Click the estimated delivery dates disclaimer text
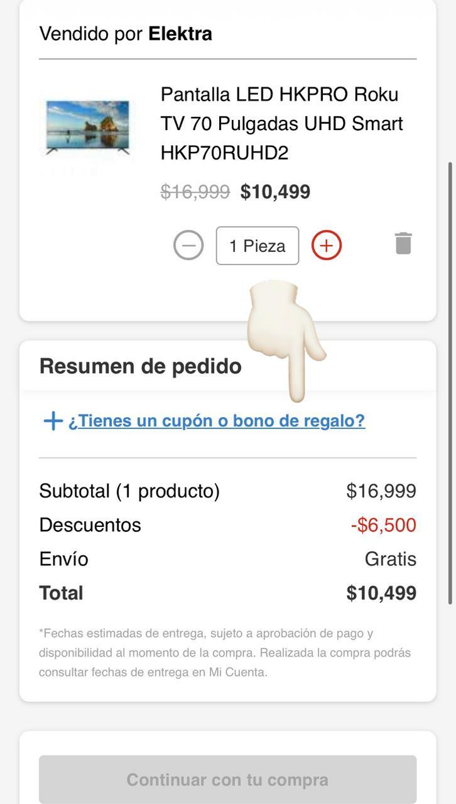Screen dimensions: 456x804 224,653
